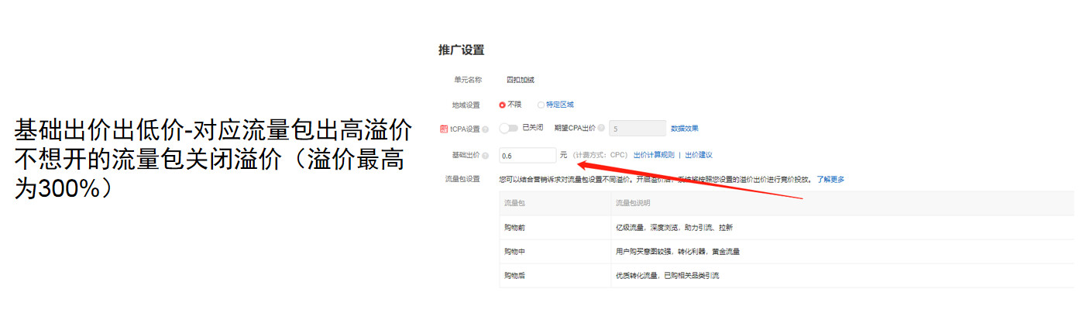Click the 推广设置 section heading
1086x320 pixels.
[461, 50]
